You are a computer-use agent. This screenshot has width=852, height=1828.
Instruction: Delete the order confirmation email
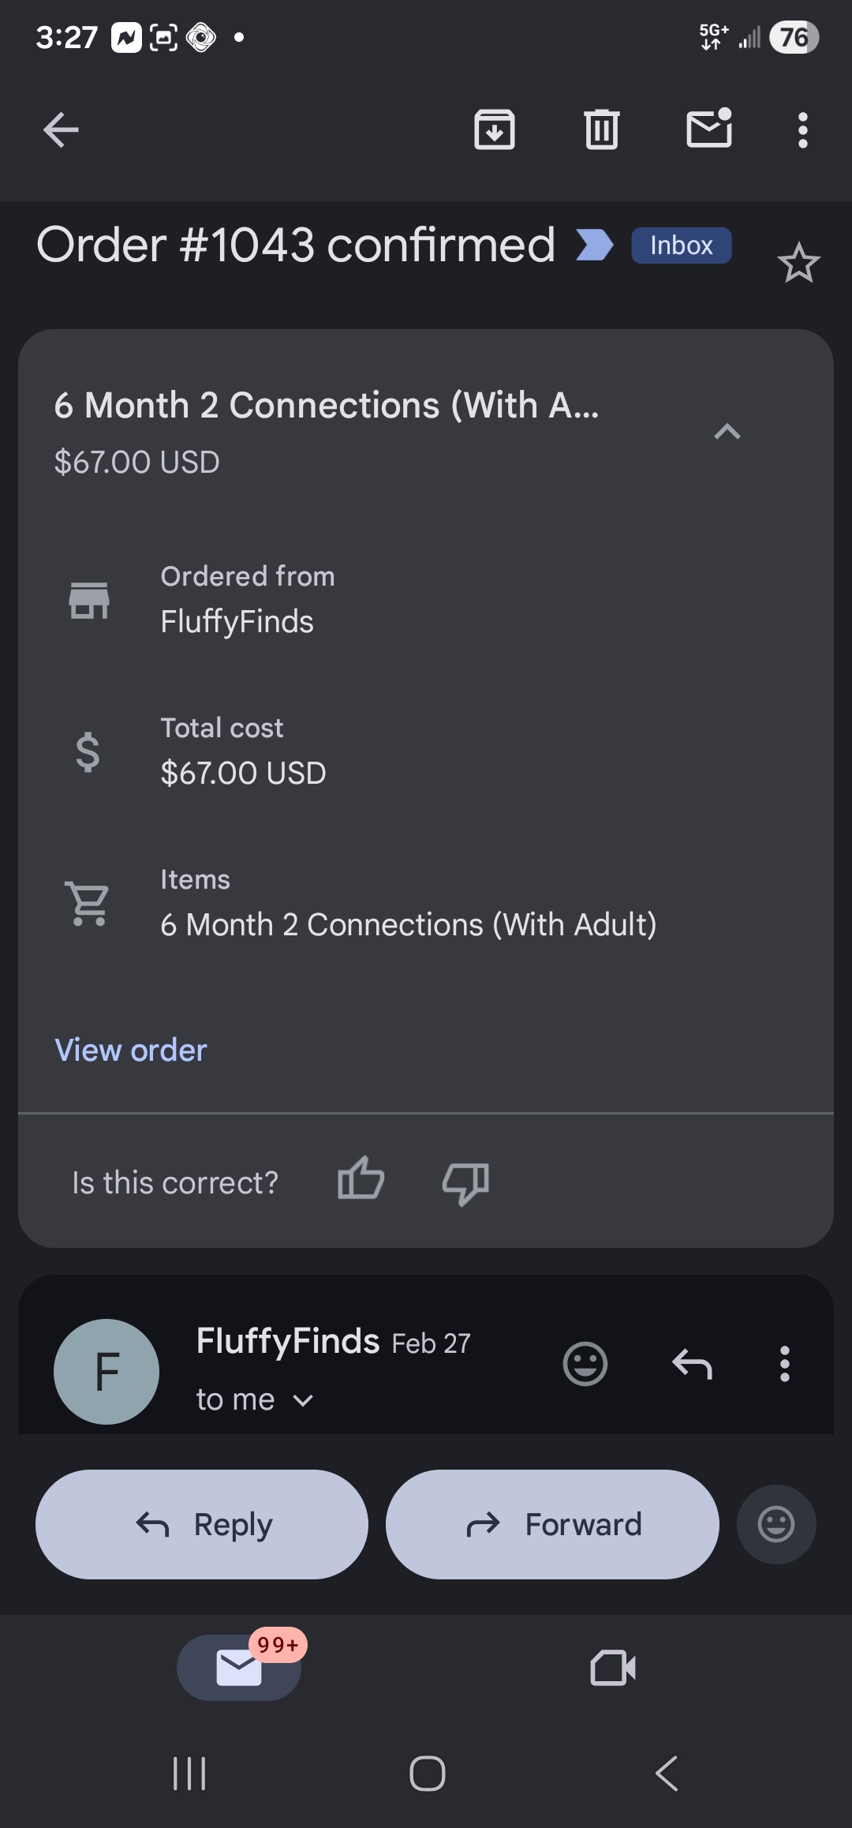[x=602, y=130]
